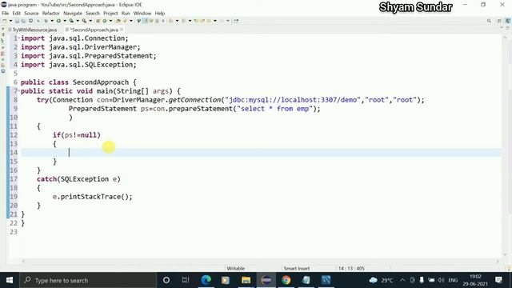The image size is (512, 288).
Task: Toggle Mark Occurrences in the toolbar
Action: click(145, 21)
